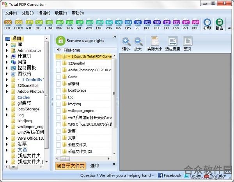Check the wallpaper_engine folder checkbox
The image size is (234, 182).
(x=58, y=111)
